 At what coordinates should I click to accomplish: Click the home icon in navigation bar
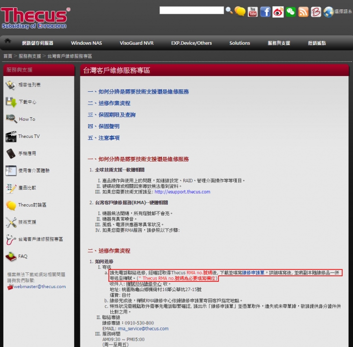(8, 41)
